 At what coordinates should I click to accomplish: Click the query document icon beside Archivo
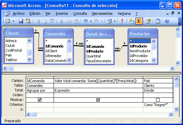(x=7, y=13)
